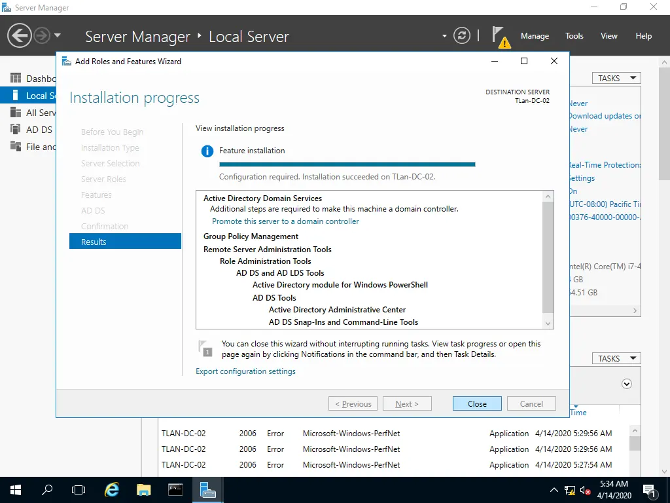Refresh Server Manager with the refresh icon
Image resolution: width=670 pixels, height=503 pixels.
pos(462,35)
